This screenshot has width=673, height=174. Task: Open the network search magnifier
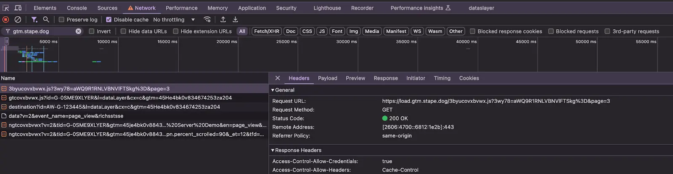[x=46, y=20]
